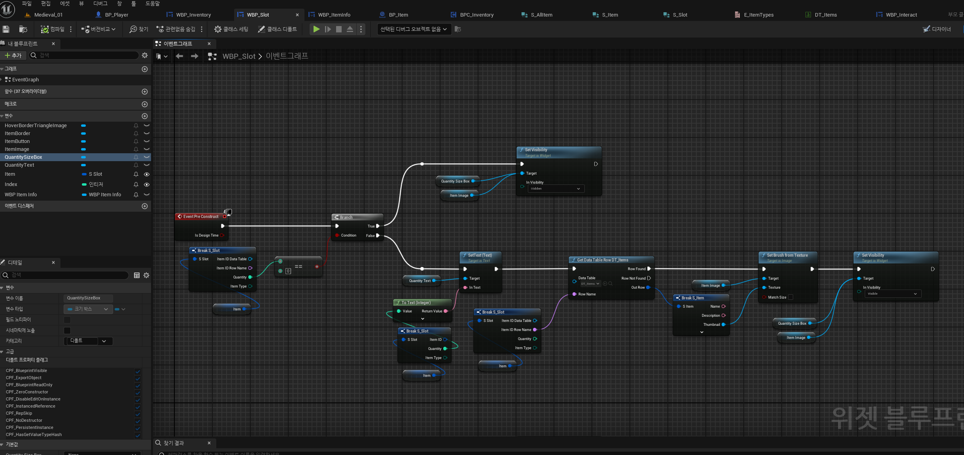Image resolution: width=964 pixels, height=455 pixels.
Task: Click the Stop simulation button
Action: point(339,29)
